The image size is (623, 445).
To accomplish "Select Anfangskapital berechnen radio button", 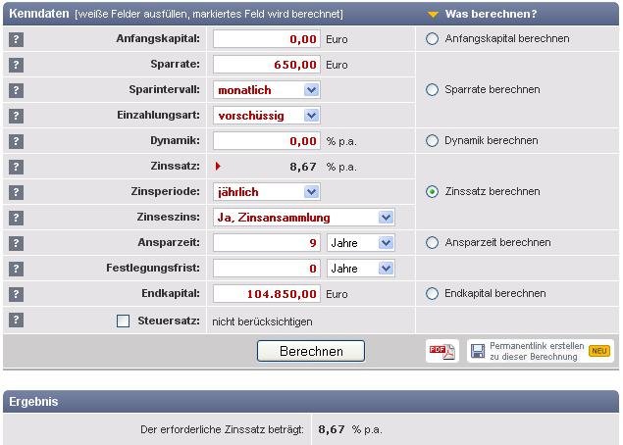I will (432, 39).
